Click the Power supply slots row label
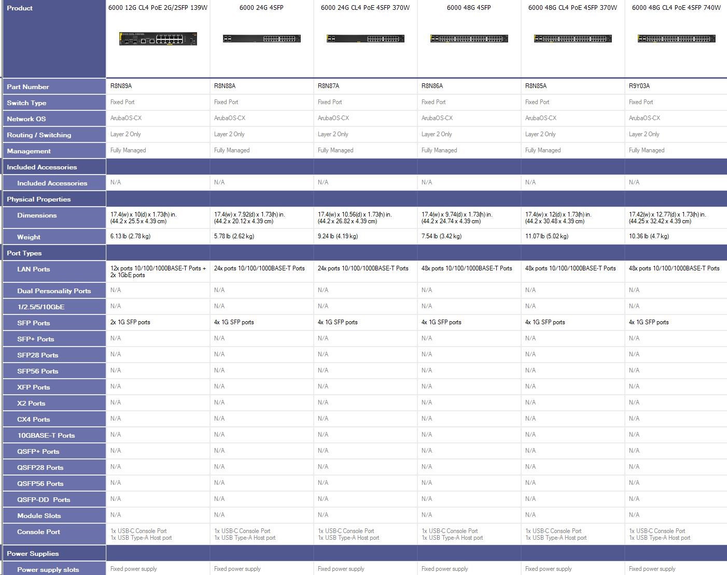Viewport: 727px width, 575px height. coord(48,570)
